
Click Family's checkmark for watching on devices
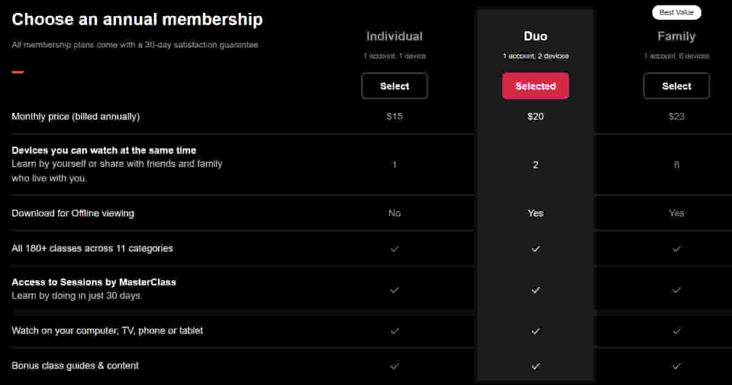(x=676, y=331)
